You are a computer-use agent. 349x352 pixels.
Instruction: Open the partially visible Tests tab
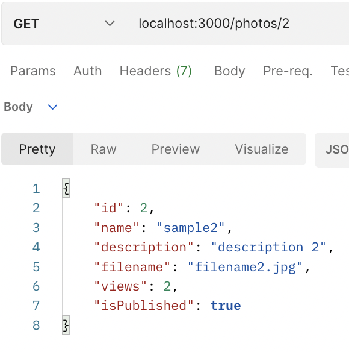[340, 71]
